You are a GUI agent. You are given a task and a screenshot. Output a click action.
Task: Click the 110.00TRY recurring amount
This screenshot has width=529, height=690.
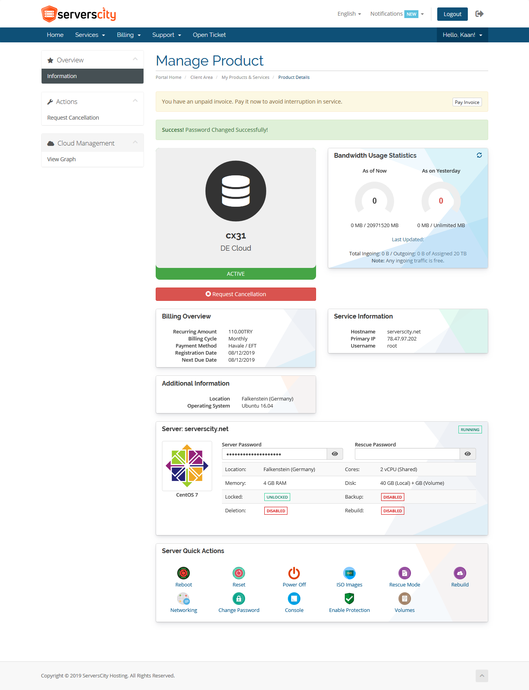(x=240, y=332)
